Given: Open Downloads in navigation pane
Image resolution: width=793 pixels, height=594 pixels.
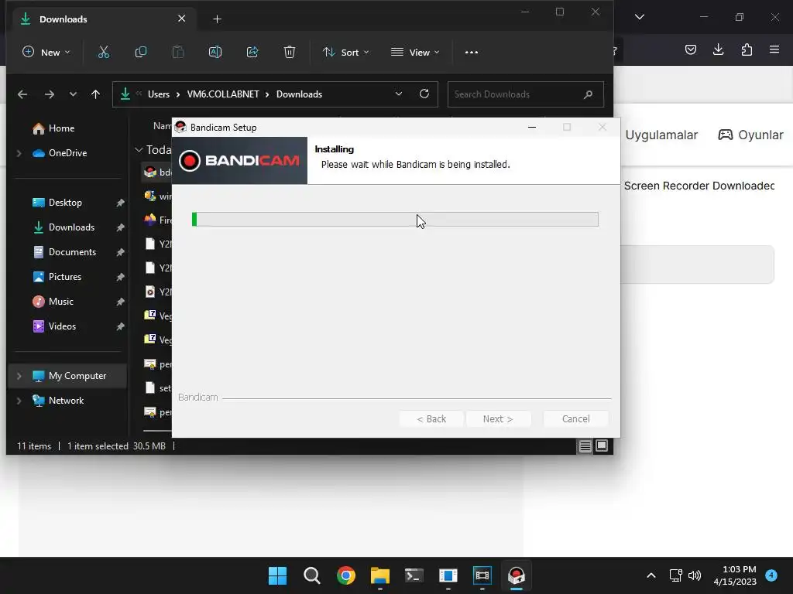Looking at the screenshot, I should (x=70, y=227).
